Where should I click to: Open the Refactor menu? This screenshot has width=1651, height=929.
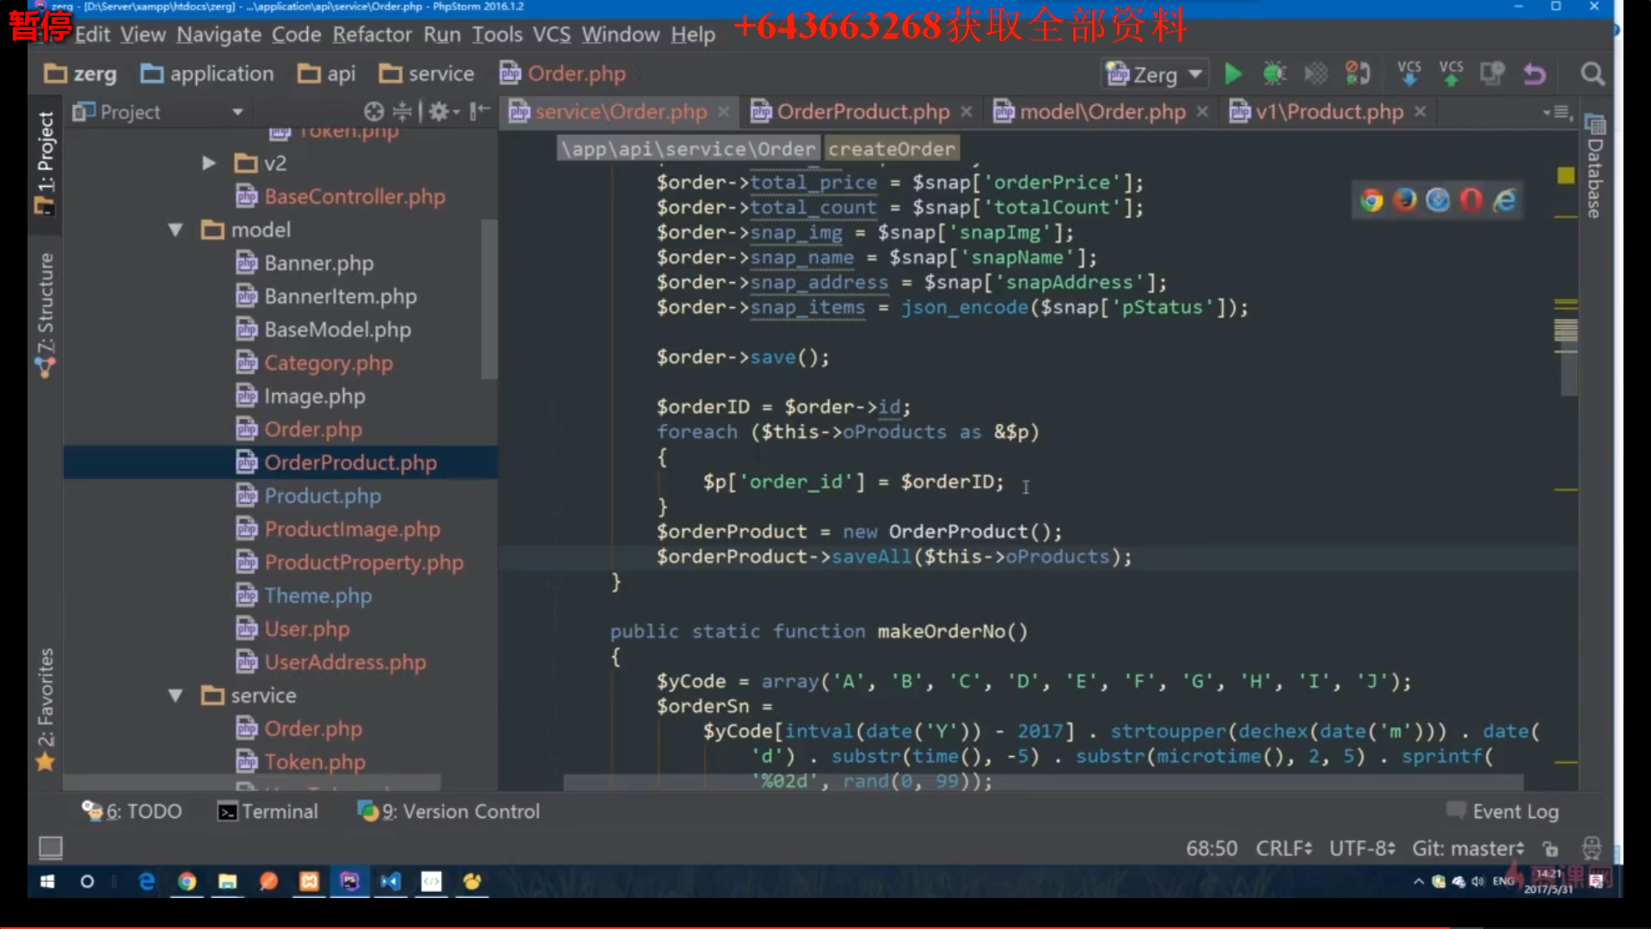click(x=372, y=34)
